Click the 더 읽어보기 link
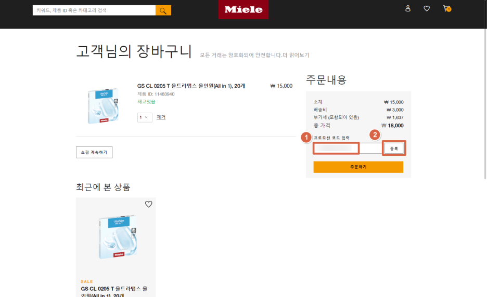Image resolution: width=487 pixels, height=297 pixels. (x=296, y=55)
